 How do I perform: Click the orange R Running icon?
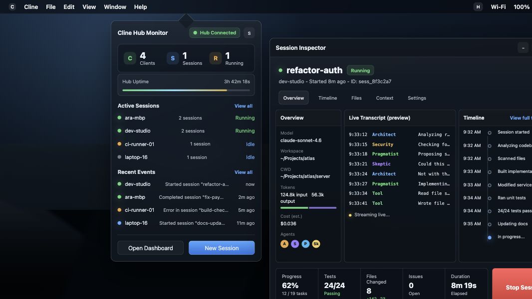coord(216,58)
